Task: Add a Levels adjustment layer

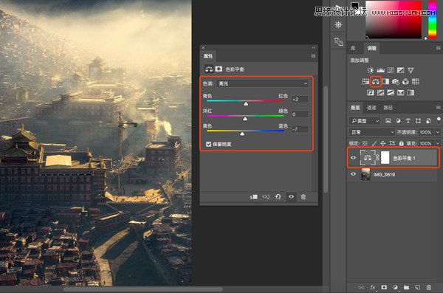Action: (x=380, y=70)
